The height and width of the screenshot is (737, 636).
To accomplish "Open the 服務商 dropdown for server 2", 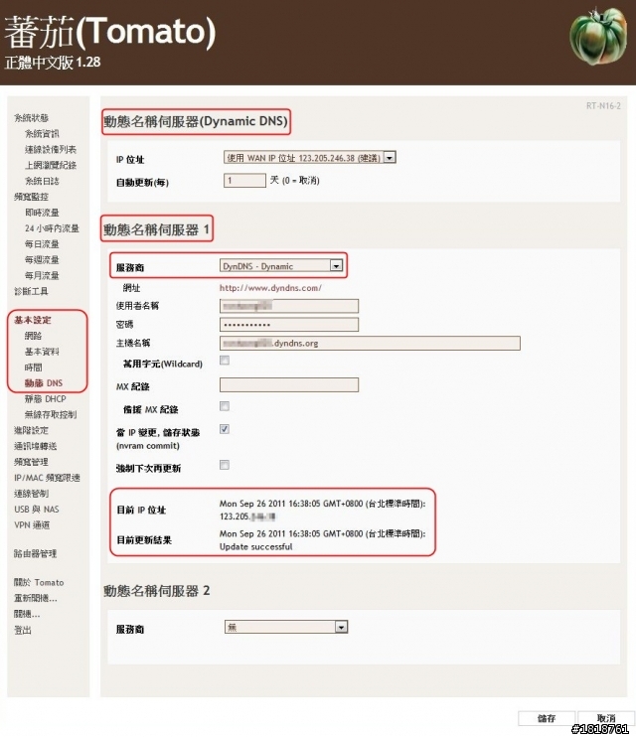I will click(286, 627).
